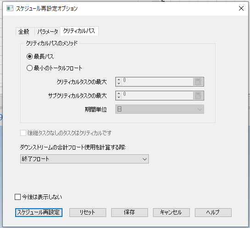250x228 pixels.
Task: Click the スケジュール再設定 button
Action: [39, 212]
